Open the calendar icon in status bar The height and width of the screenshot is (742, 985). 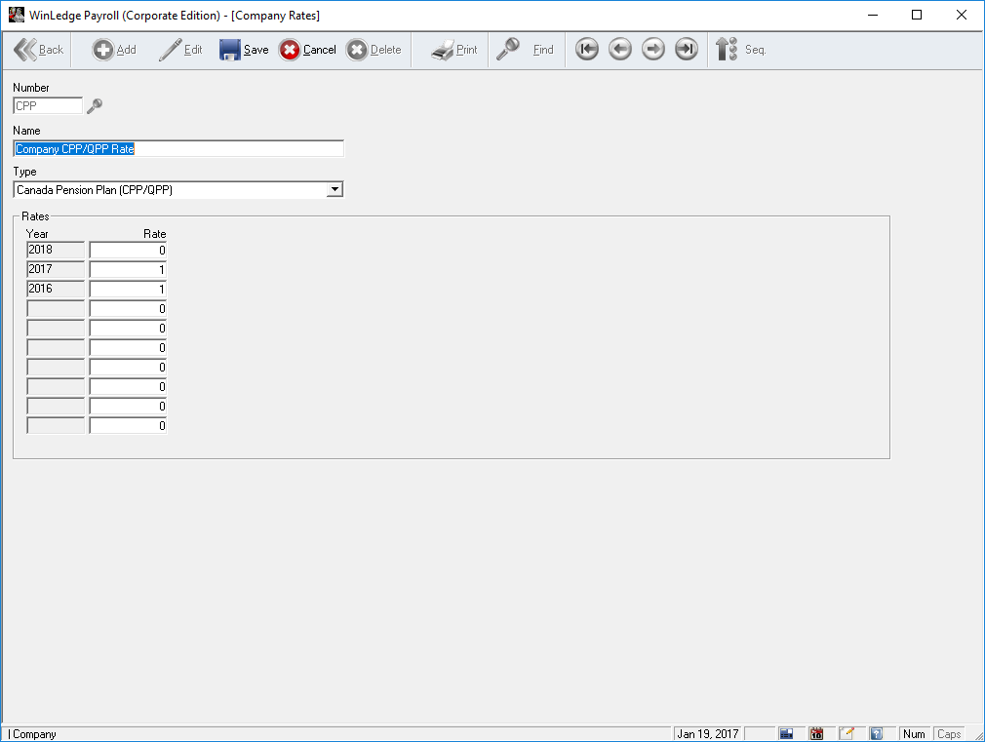tap(817, 733)
